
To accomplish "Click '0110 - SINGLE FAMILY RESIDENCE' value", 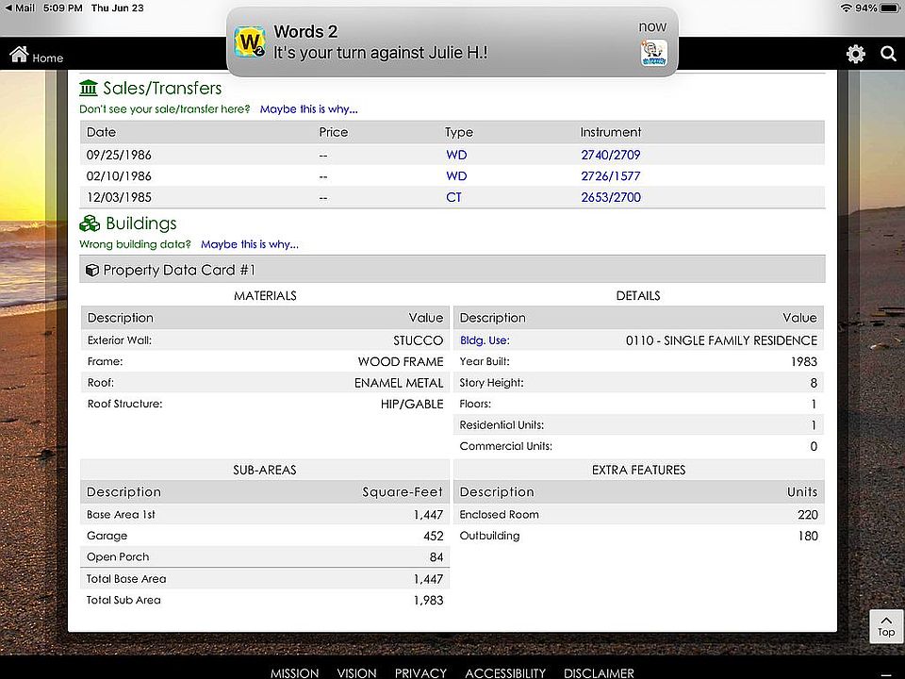I will click(721, 340).
